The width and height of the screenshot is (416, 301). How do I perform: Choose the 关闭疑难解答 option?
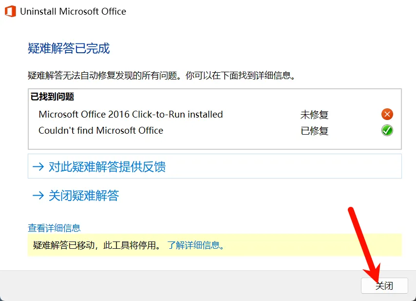tap(84, 196)
